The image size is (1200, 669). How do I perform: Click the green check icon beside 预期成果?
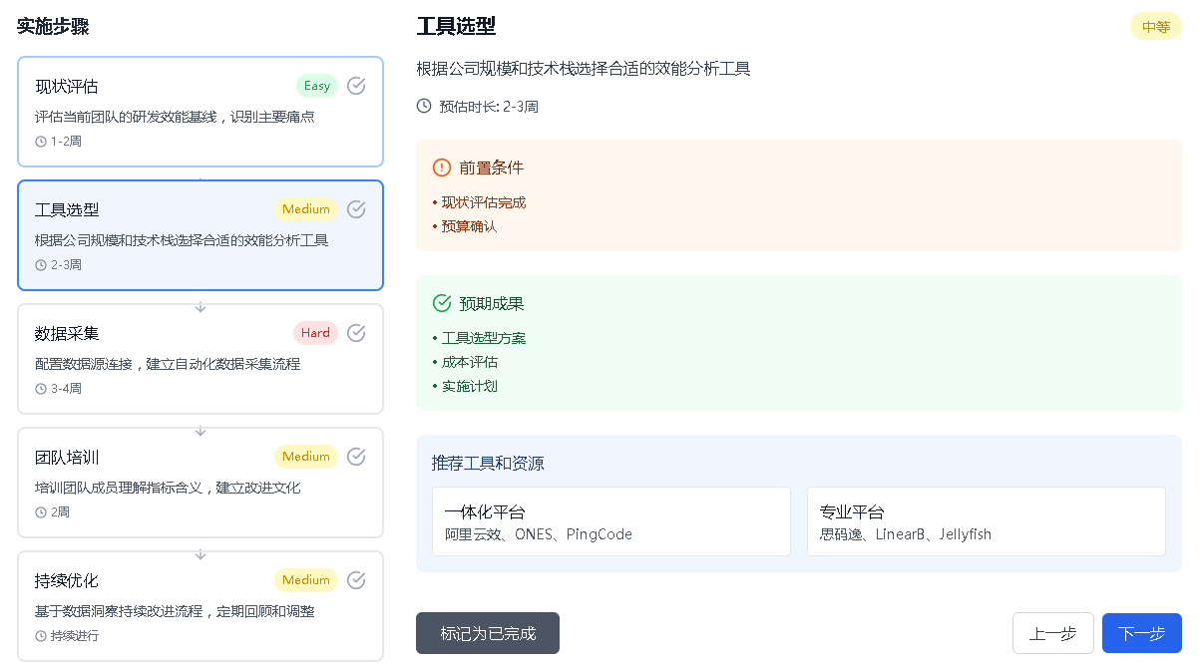442,303
